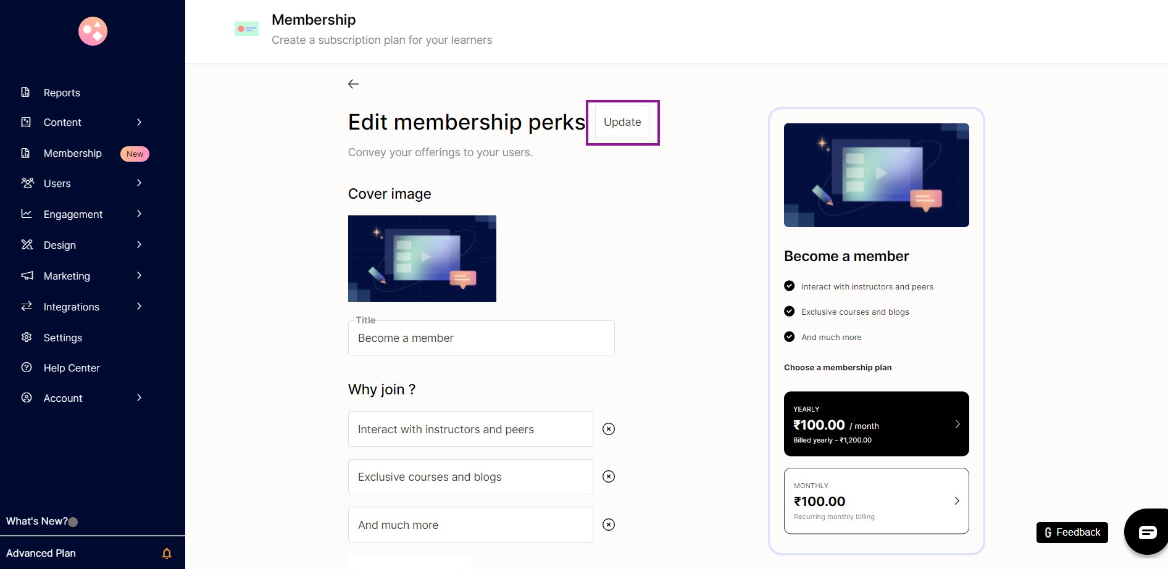Open the Reports page from the sidebar
The width and height of the screenshot is (1168, 569).
[62, 93]
